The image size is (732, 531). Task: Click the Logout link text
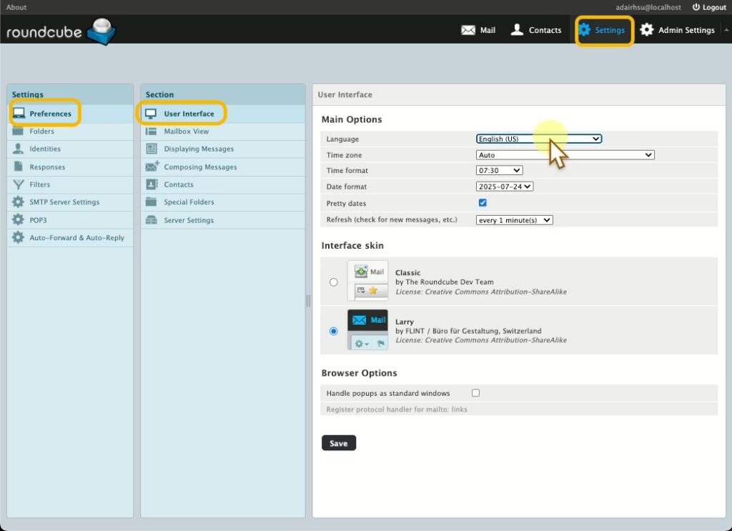714,7
